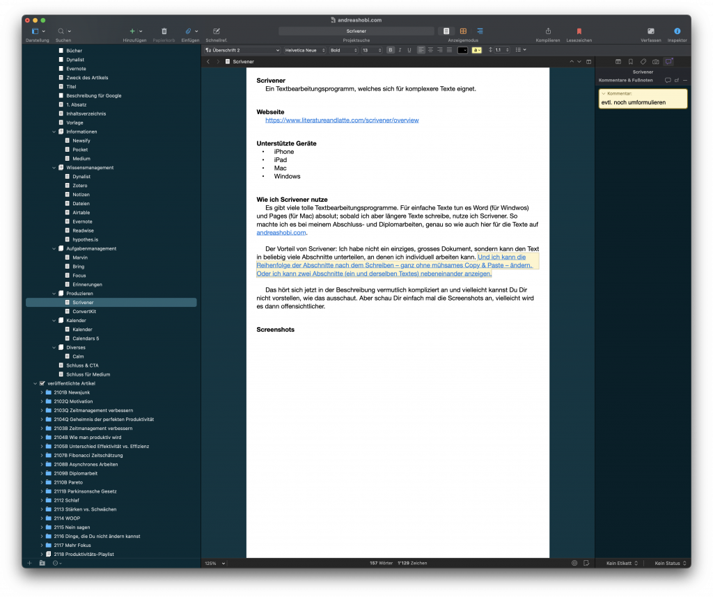The width and height of the screenshot is (713, 597).
Task: Open the line spacing 1.1 dropdown
Action: coord(499,50)
